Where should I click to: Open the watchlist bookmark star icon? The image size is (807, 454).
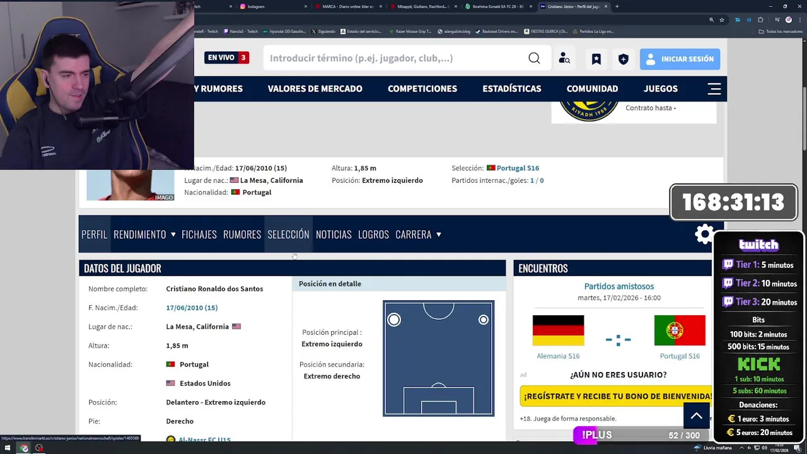[596, 59]
